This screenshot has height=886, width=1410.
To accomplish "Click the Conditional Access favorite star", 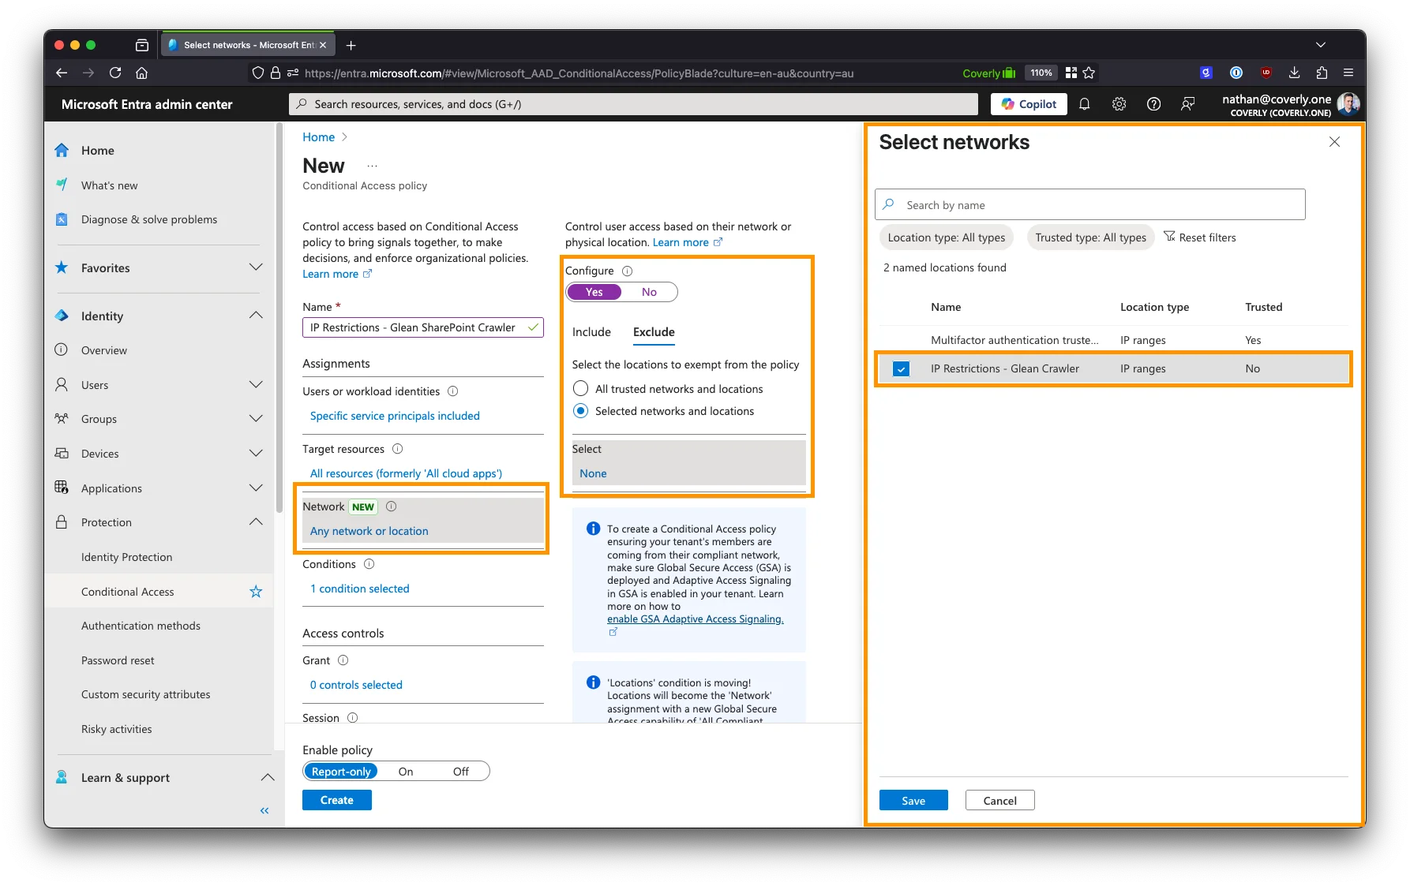I will click(x=256, y=592).
